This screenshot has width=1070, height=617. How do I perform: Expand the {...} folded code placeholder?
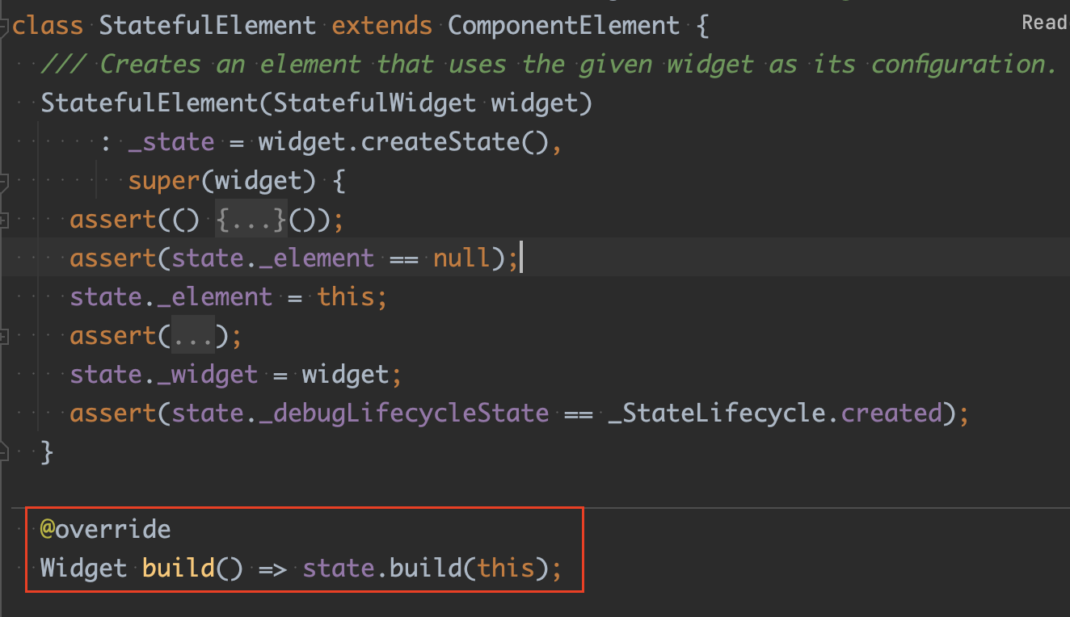pos(251,220)
